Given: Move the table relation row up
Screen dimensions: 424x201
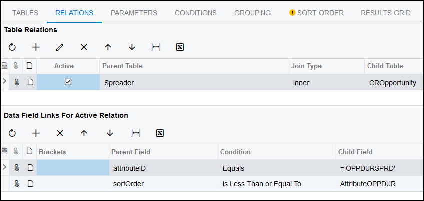Looking at the screenshot, I should [108, 47].
